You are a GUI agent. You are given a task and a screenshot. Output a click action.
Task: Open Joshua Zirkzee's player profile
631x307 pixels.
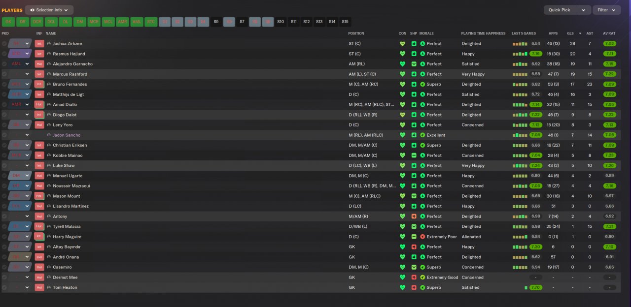pos(68,43)
